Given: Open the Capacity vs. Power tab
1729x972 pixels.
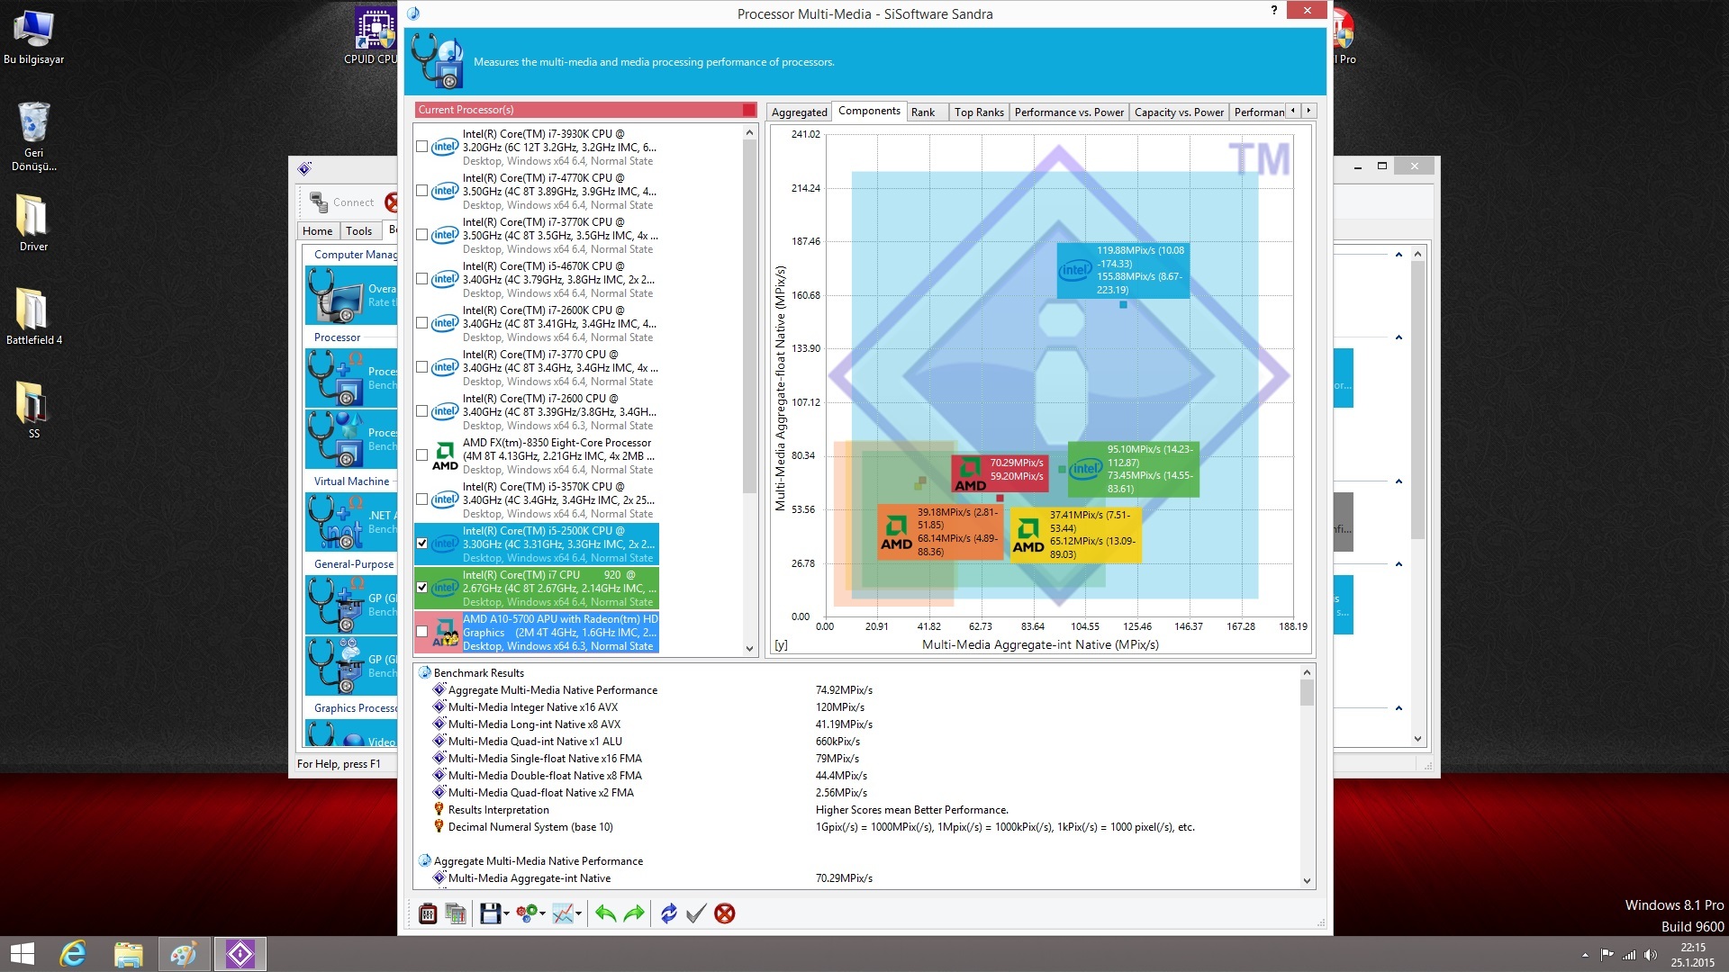Looking at the screenshot, I should [x=1179, y=112].
